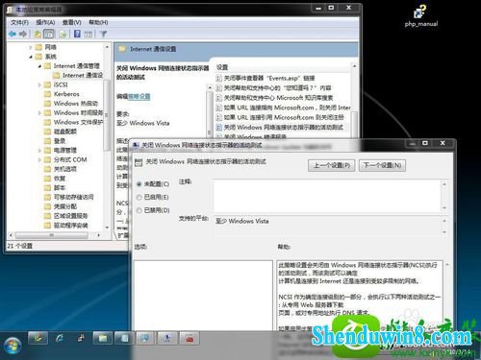Select Internet 通信设置 tree item
This screenshot has height=360, width=481.
(78, 76)
